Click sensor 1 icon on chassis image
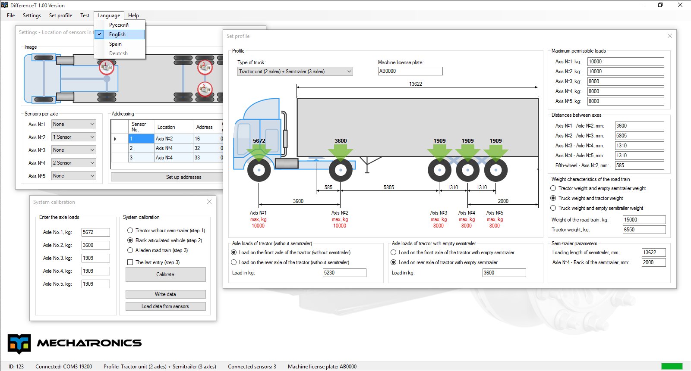The width and height of the screenshot is (691, 371). click(106, 67)
